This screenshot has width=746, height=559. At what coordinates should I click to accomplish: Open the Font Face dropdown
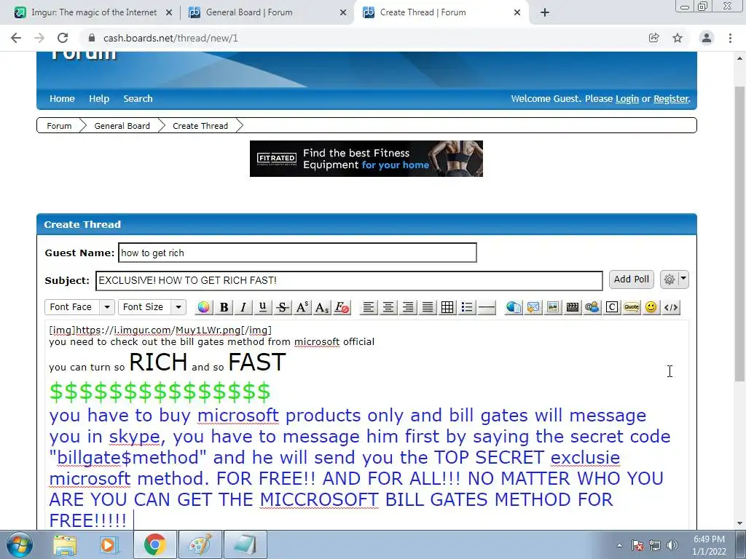pyautogui.click(x=80, y=307)
